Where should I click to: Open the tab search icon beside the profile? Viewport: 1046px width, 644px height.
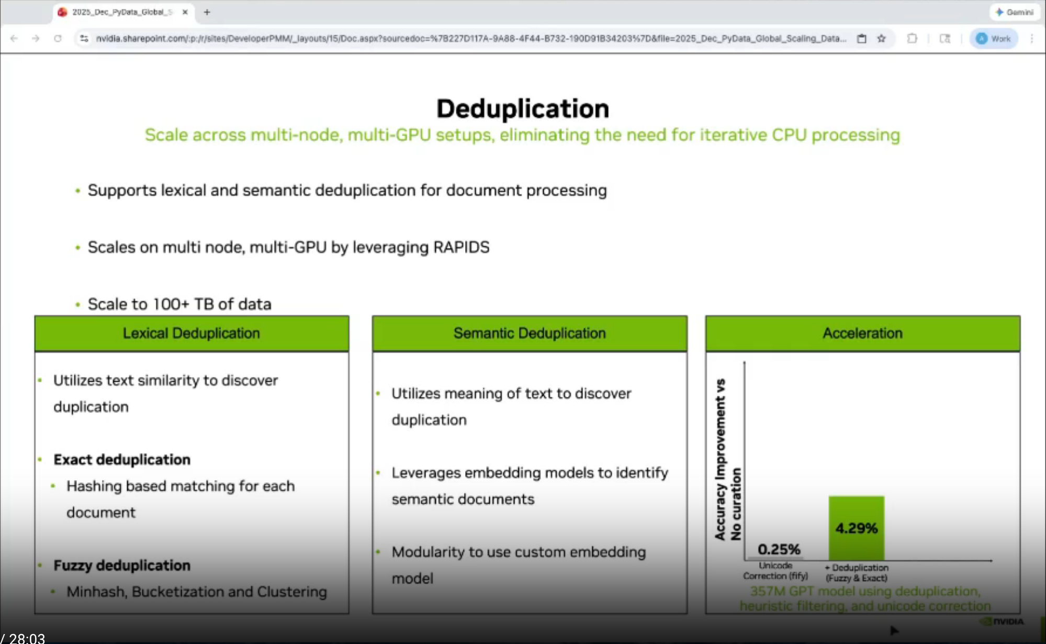tap(945, 38)
